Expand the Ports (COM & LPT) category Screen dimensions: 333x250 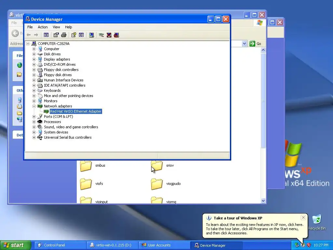[34, 117]
